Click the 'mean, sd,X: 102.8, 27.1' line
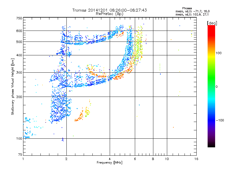 click(x=192, y=14)
